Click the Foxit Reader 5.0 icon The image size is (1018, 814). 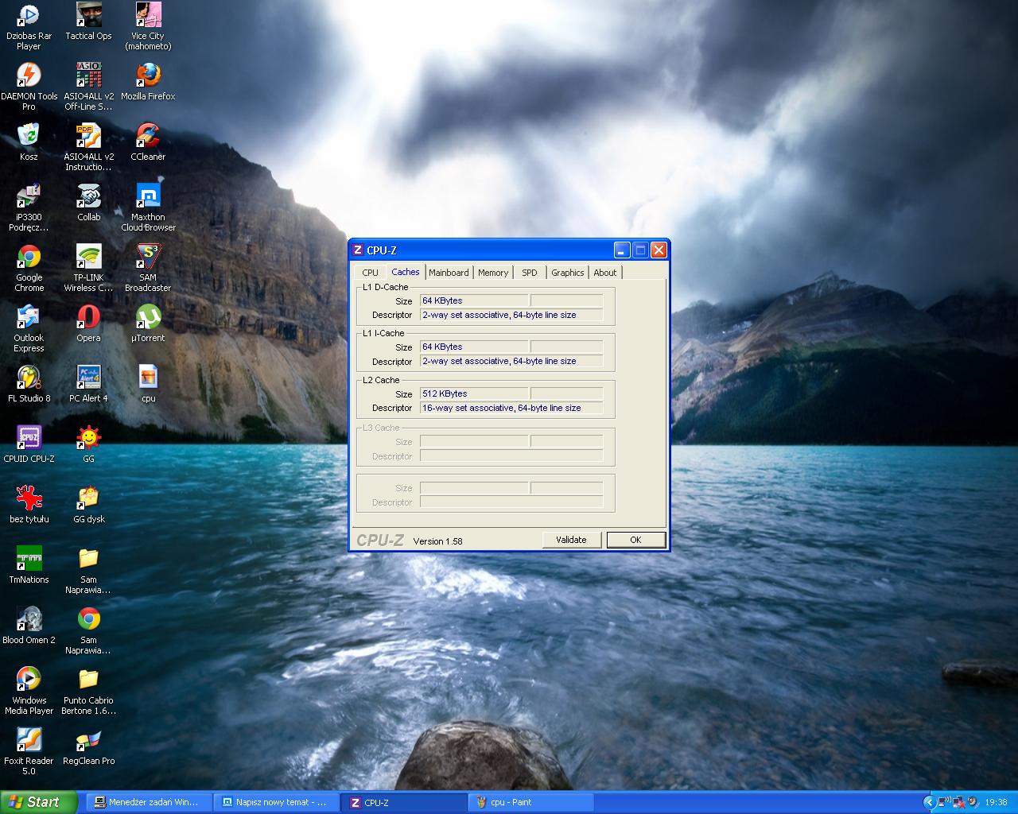[x=29, y=741]
